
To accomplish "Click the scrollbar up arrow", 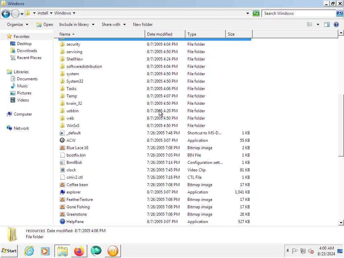I will (x=341, y=33).
